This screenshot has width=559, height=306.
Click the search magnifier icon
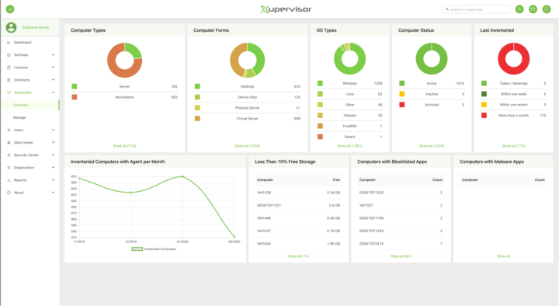(447, 9)
